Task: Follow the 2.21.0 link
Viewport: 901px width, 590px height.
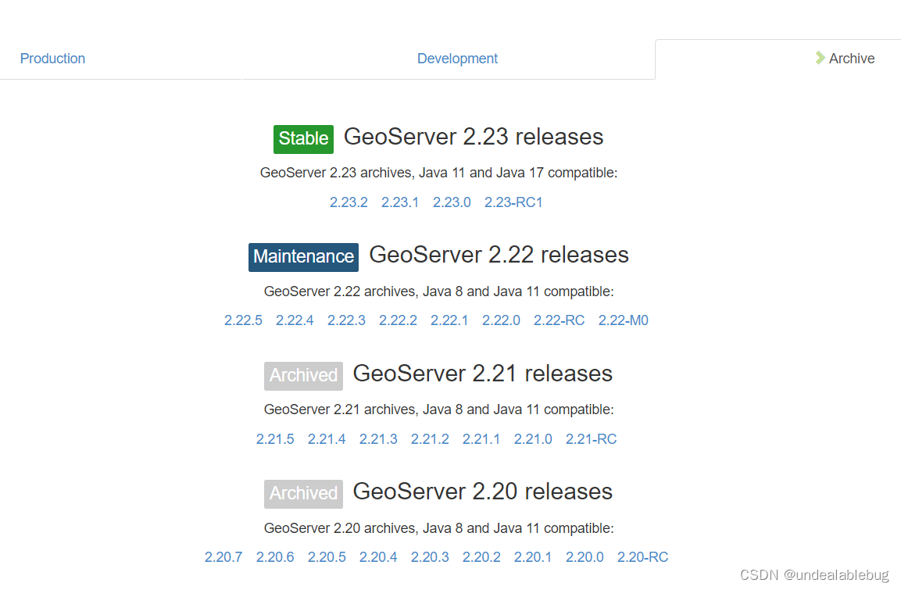Action: point(533,439)
